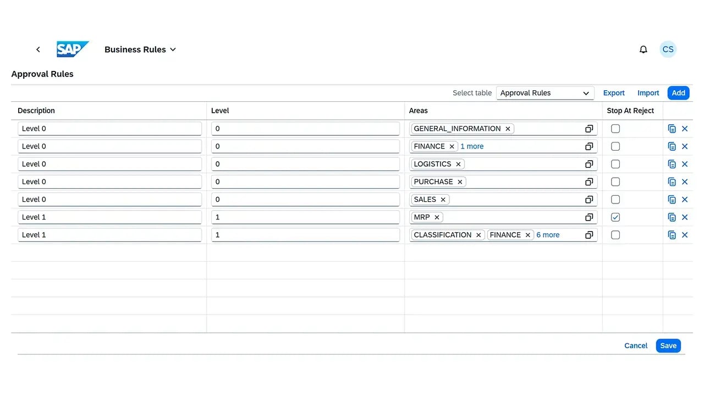The image size is (704, 396).
Task: Open the notifications bell
Action: pyautogui.click(x=643, y=50)
